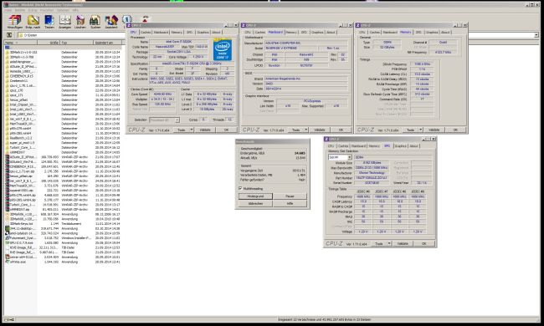Expand the WinRAR address bar dropdown arrow

coord(536,35)
